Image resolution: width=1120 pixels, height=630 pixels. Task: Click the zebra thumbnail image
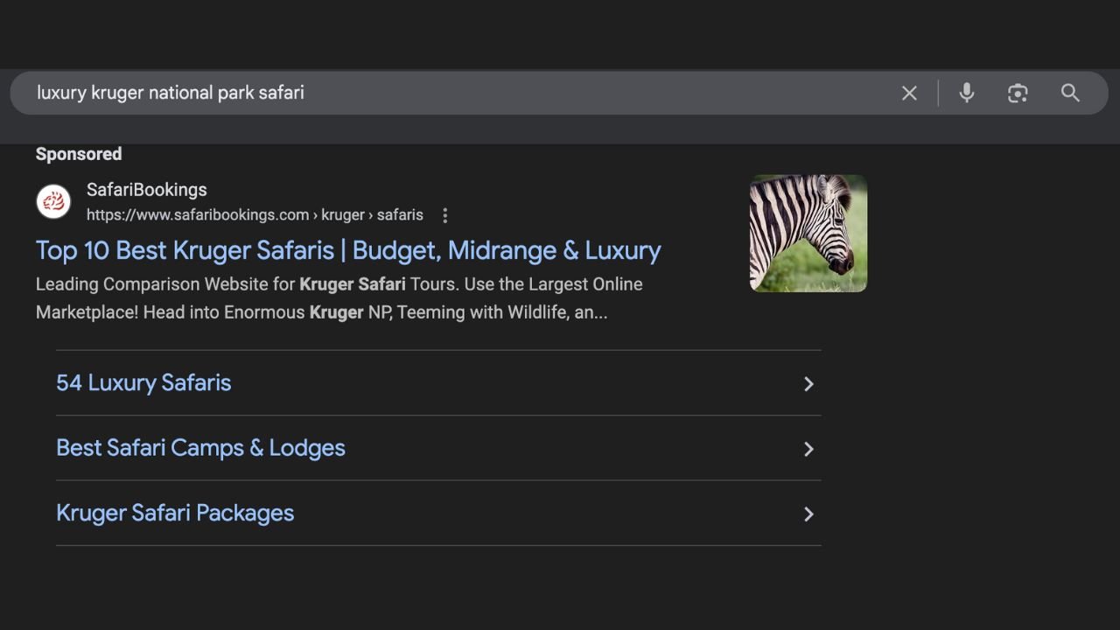click(808, 233)
